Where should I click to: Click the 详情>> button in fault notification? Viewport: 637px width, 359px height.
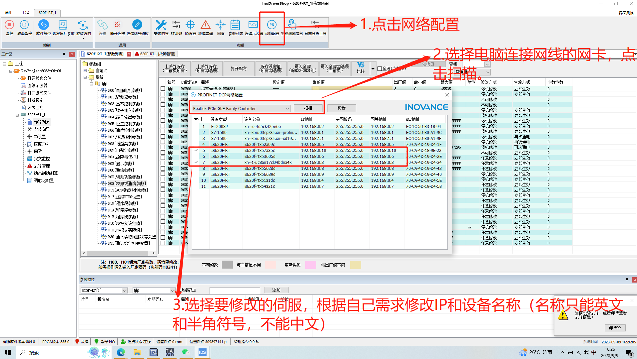pyautogui.click(x=615, y=328)
